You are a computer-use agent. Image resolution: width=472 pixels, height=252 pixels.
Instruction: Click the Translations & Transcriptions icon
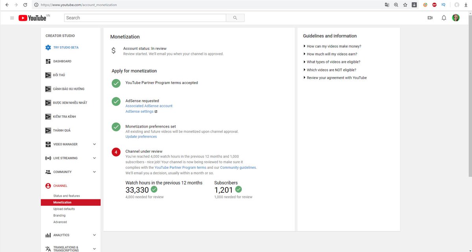[48, 249]
